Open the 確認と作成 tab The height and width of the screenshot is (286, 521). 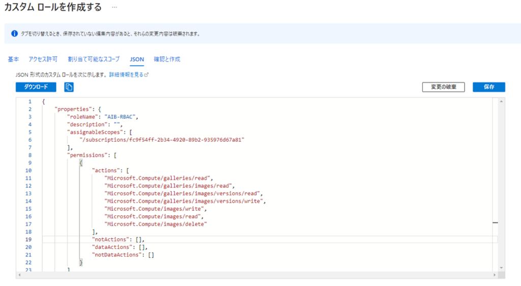point(167,59)
